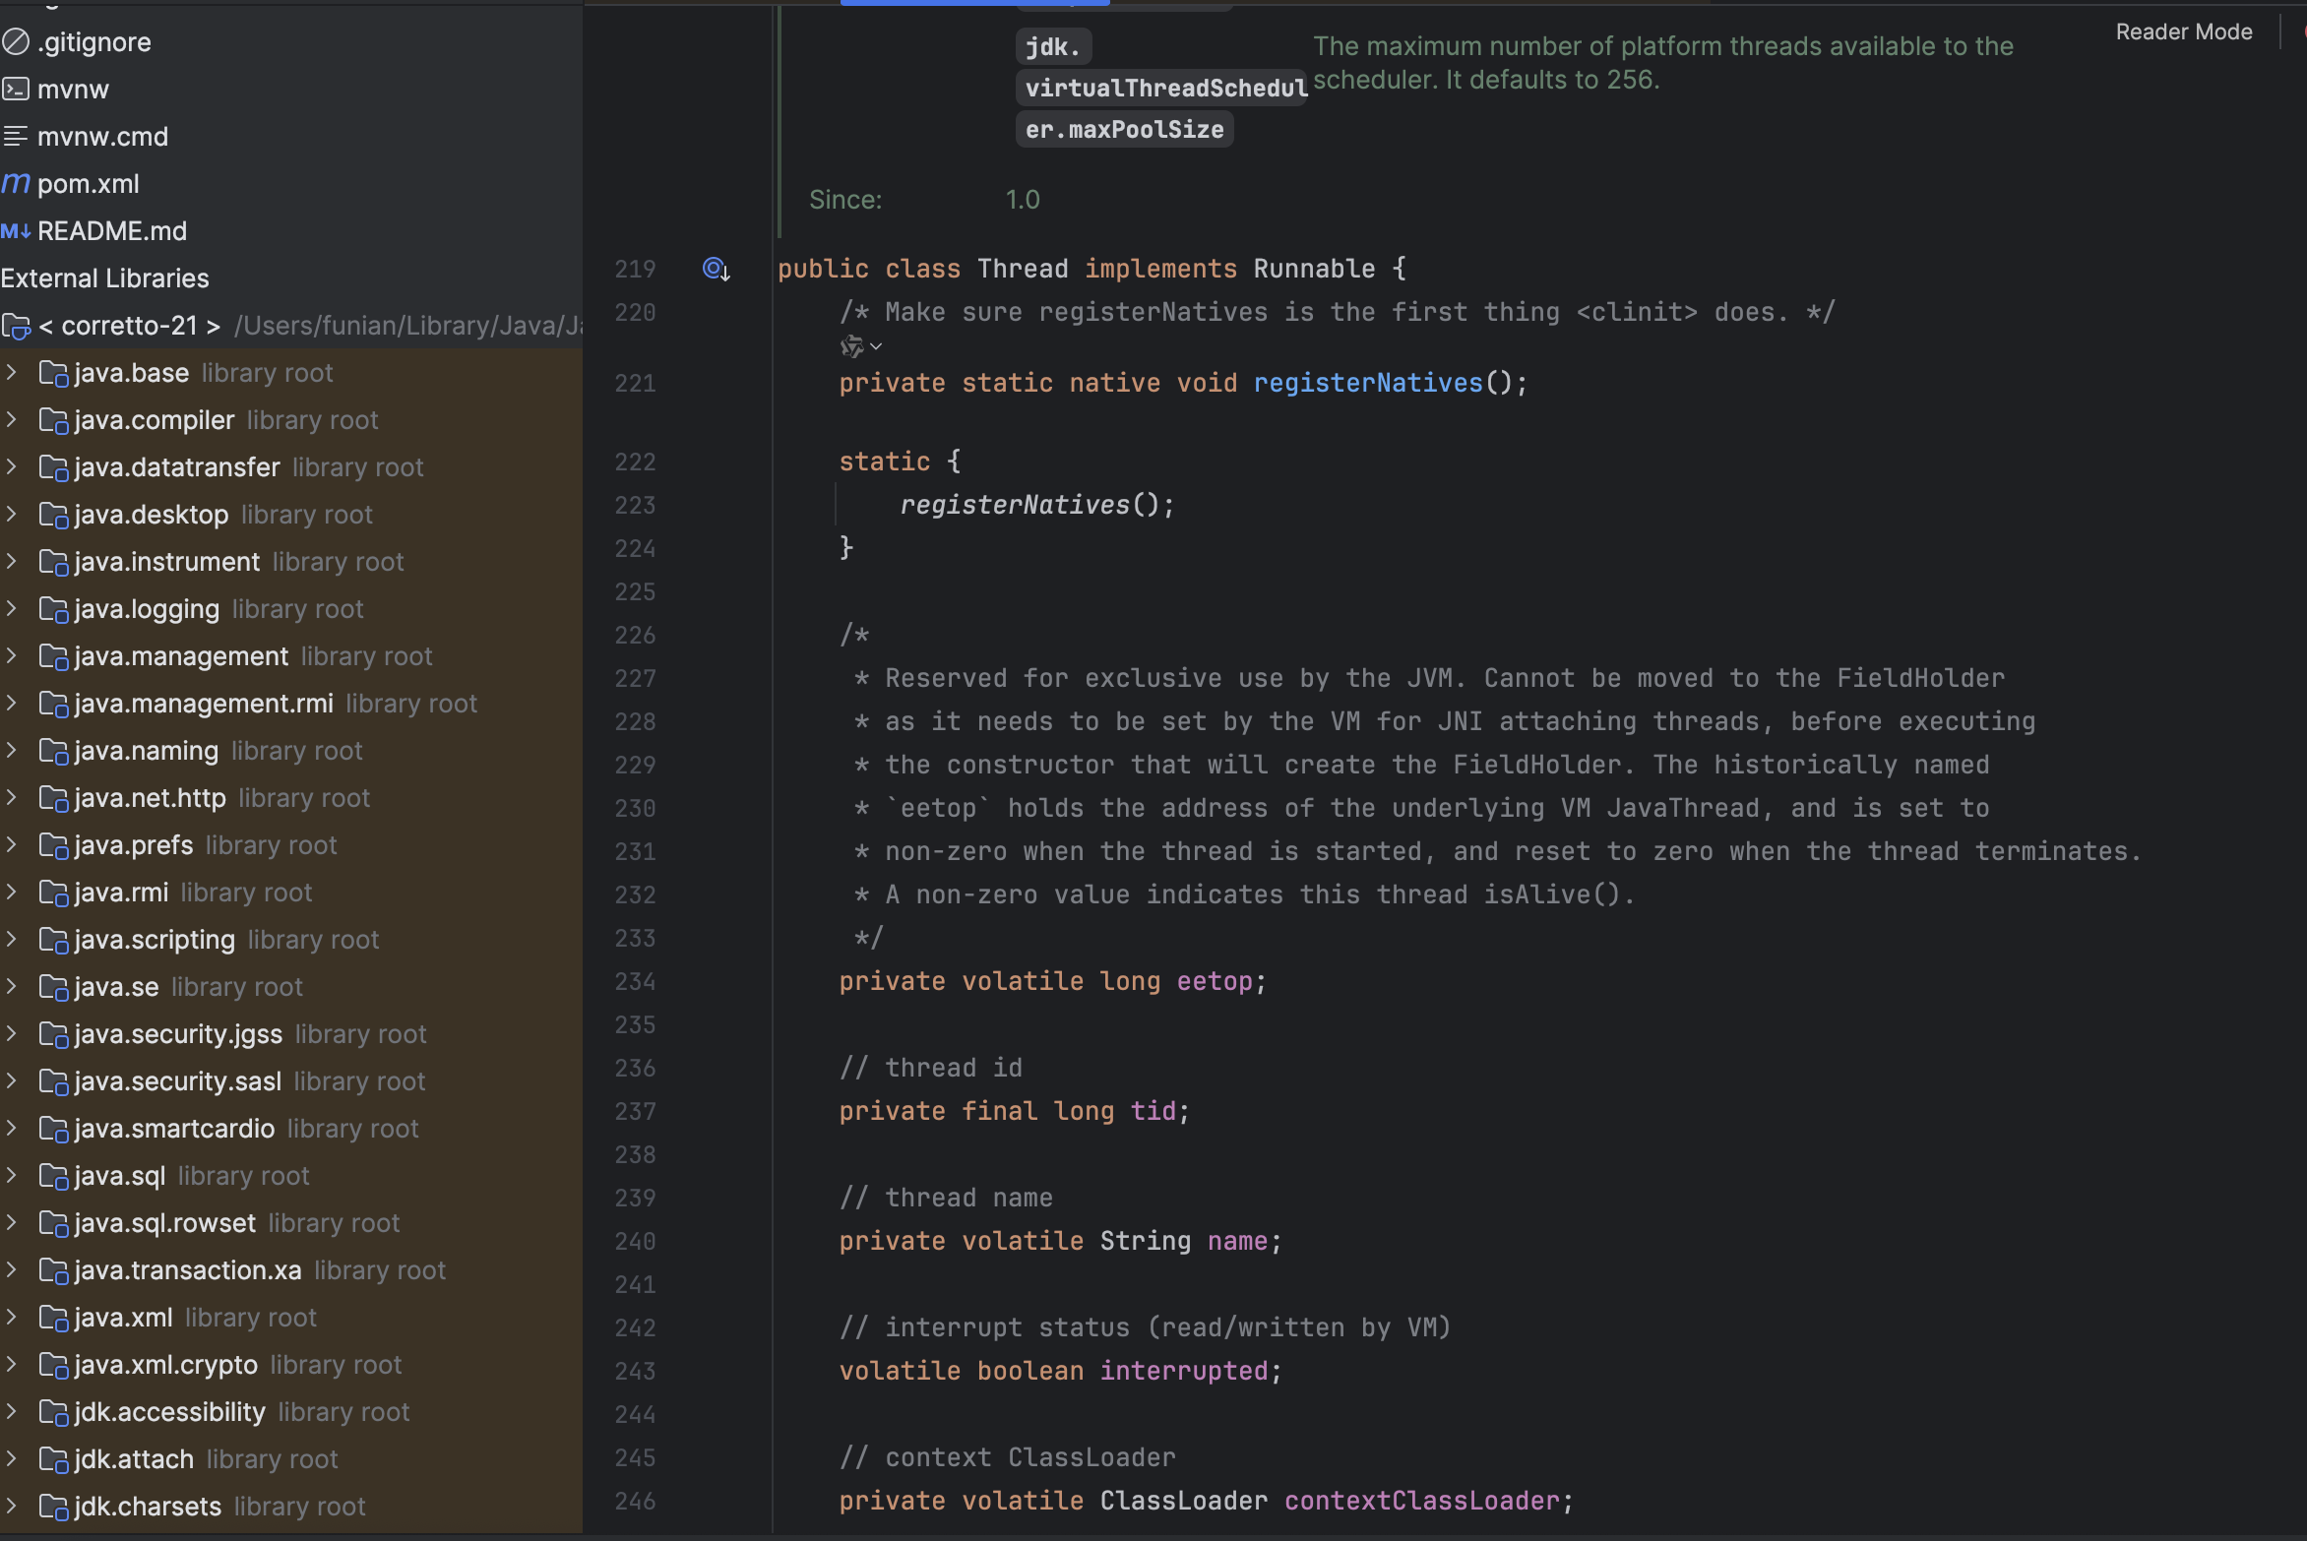Viewport: 2307px width, 1541px height.
Task: Click the java.base library folder icon
Action: click(x=52, y=373)
